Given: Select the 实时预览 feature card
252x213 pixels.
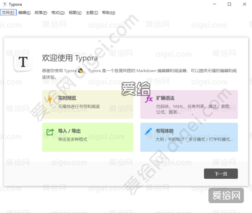Looking at the screenshot, I should (88, 104).
